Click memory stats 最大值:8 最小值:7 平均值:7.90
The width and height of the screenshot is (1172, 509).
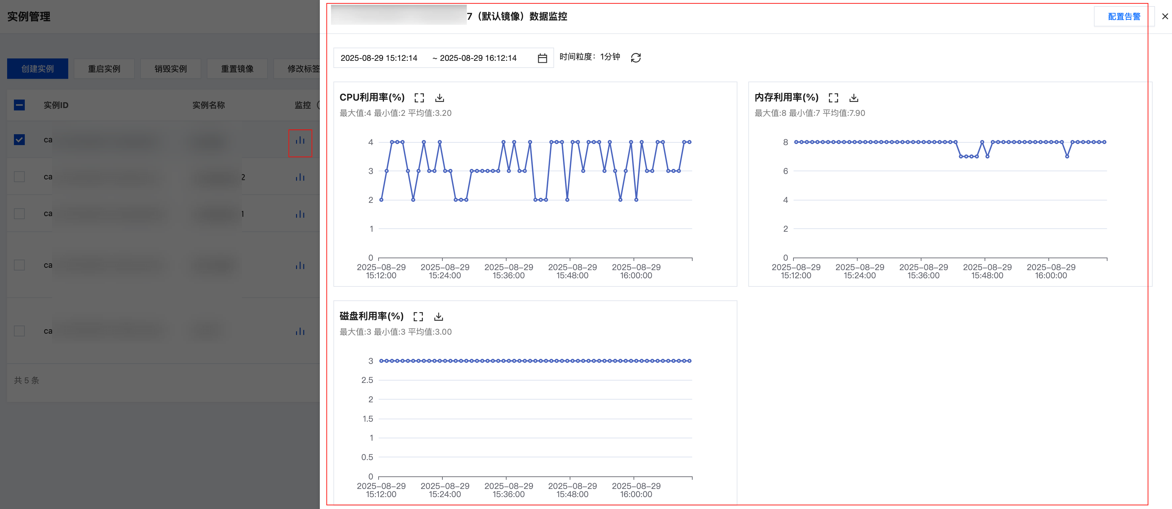pyautogui.click(x=810, y=113)
